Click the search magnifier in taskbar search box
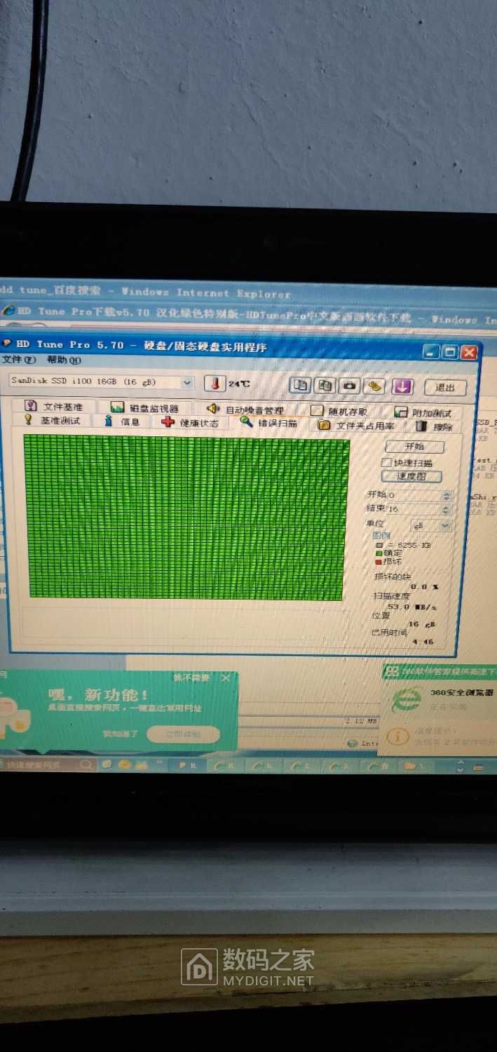This screenshot has height=1052, width=497. coord(86,764)
